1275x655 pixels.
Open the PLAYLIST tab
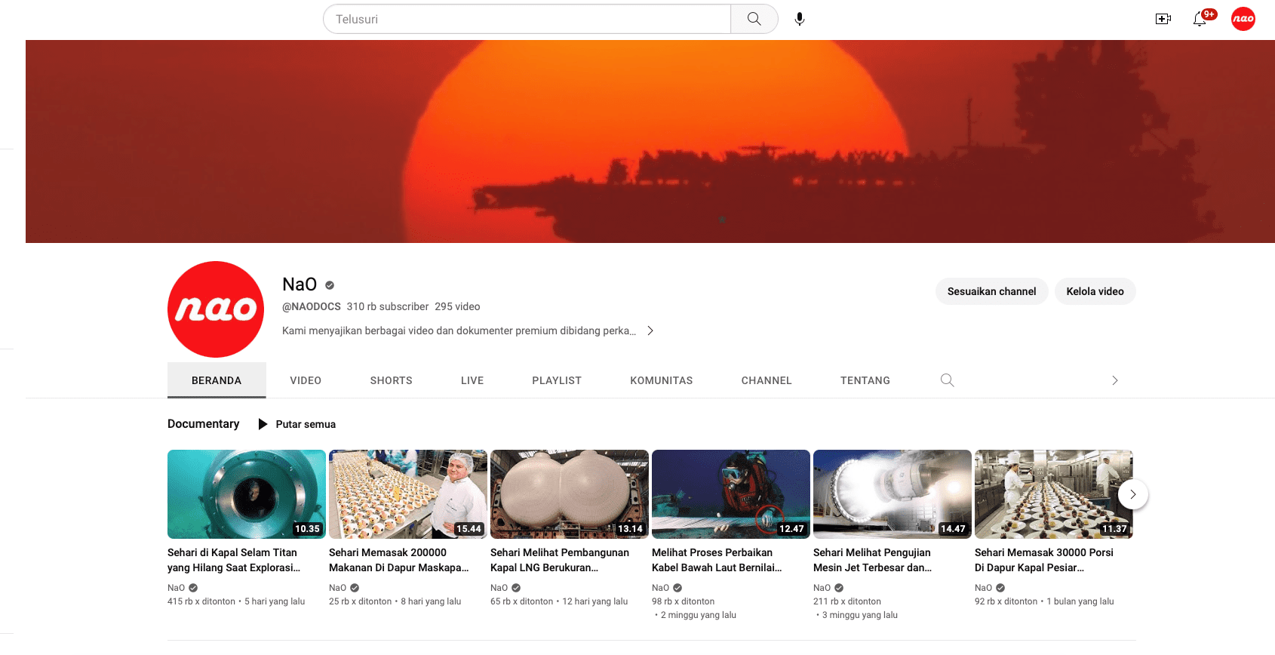(x=557, y=380)
